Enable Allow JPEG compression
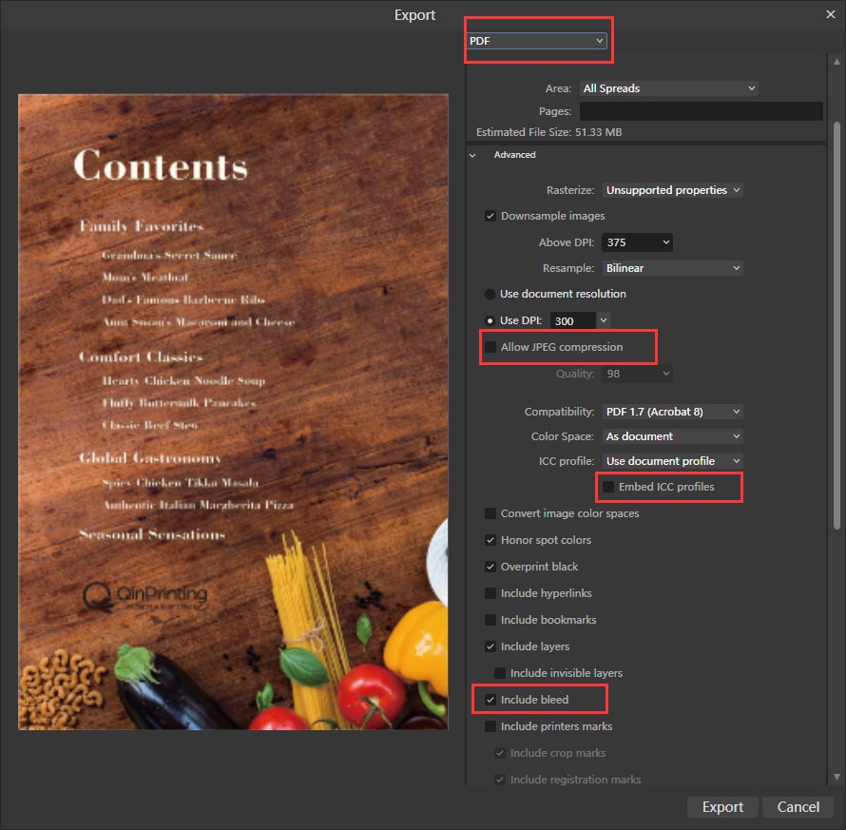The image size is (846, 830). [490, 347]
